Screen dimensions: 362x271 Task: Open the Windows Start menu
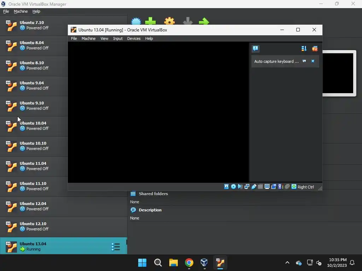click(142, 263)
